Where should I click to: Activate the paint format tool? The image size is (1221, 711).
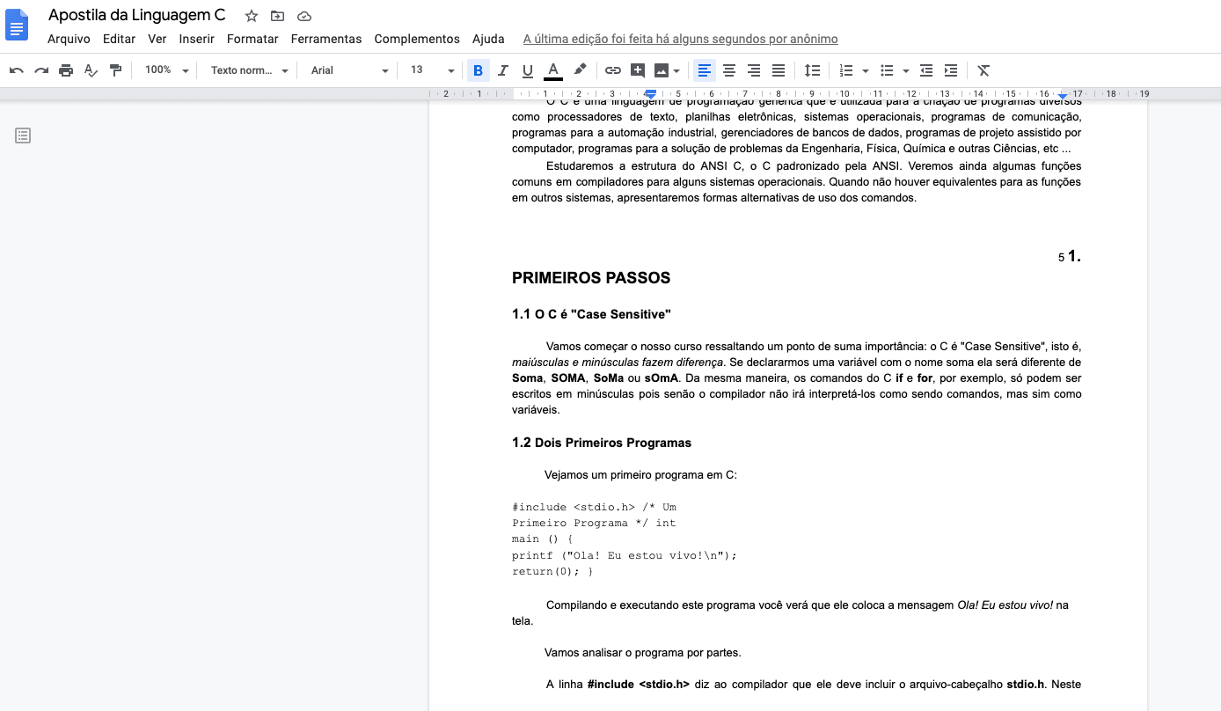[115, 70]
